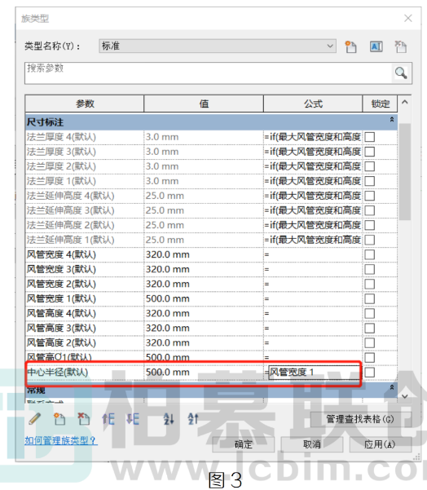
Task: Select the 风管宽度 1(默认) parameter row
Action: tap(84, 298)
